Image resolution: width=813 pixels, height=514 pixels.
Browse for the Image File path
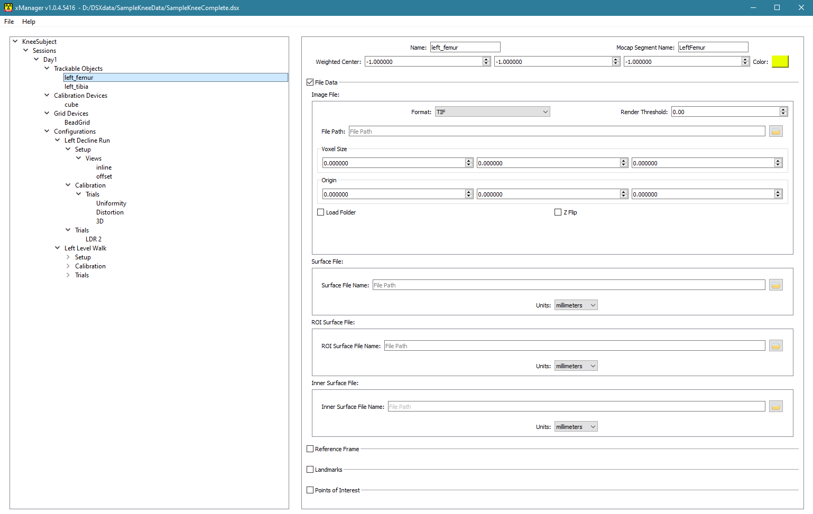tap(775, 132)
